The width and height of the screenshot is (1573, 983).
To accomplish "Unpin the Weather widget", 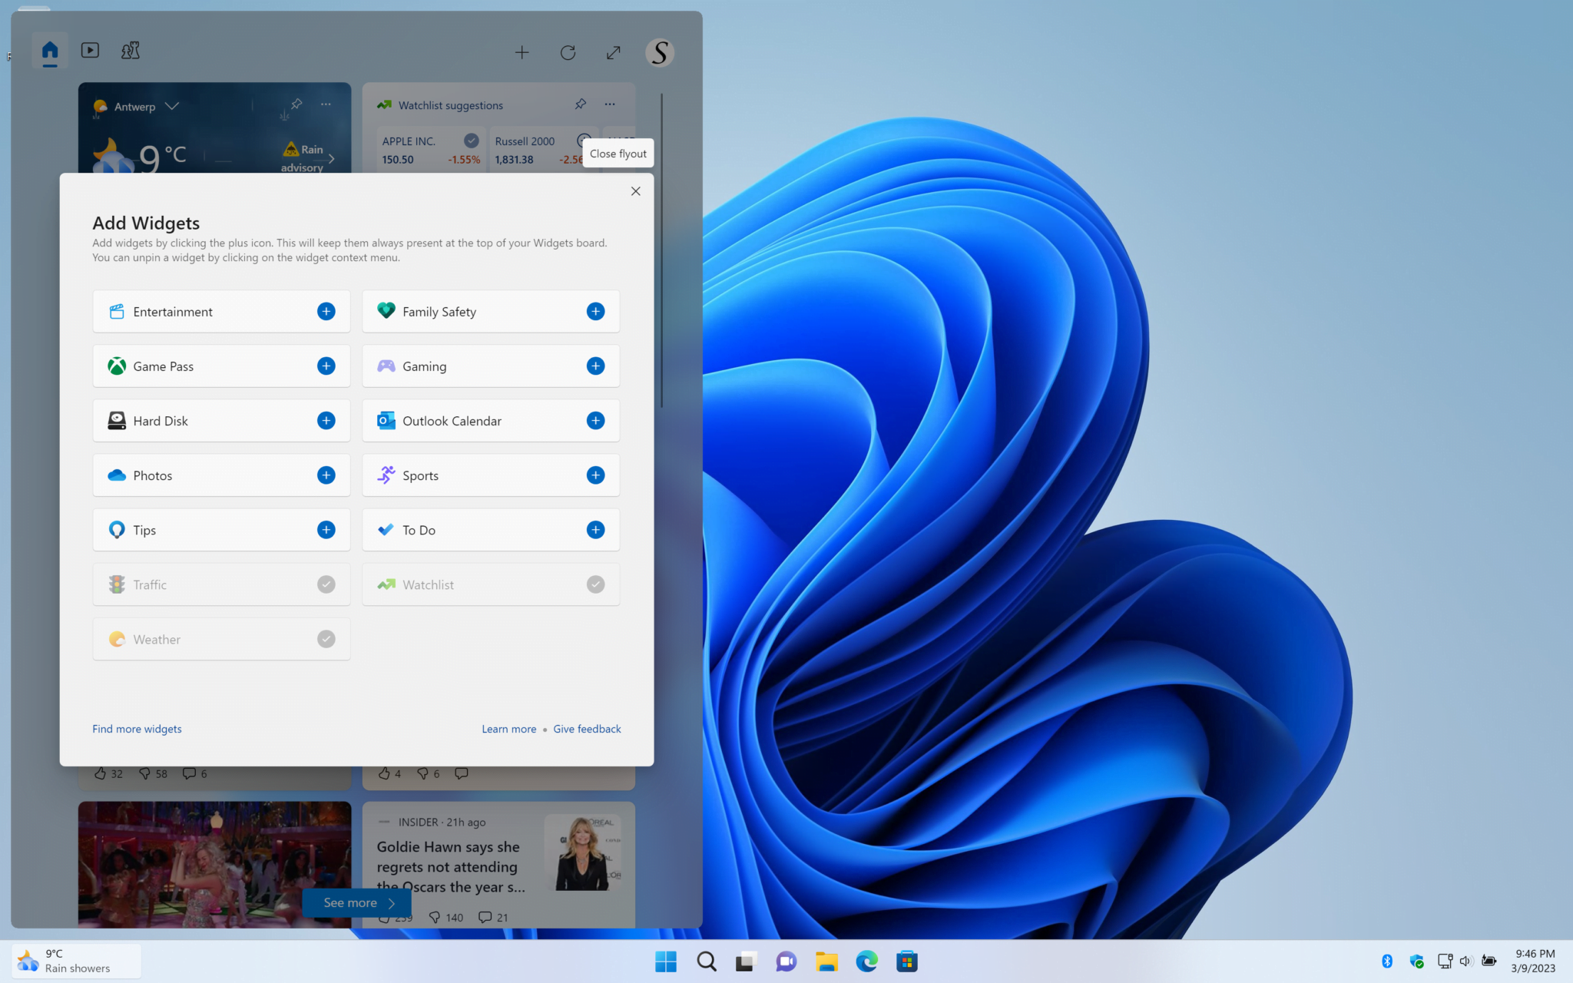I will point(326,638).
